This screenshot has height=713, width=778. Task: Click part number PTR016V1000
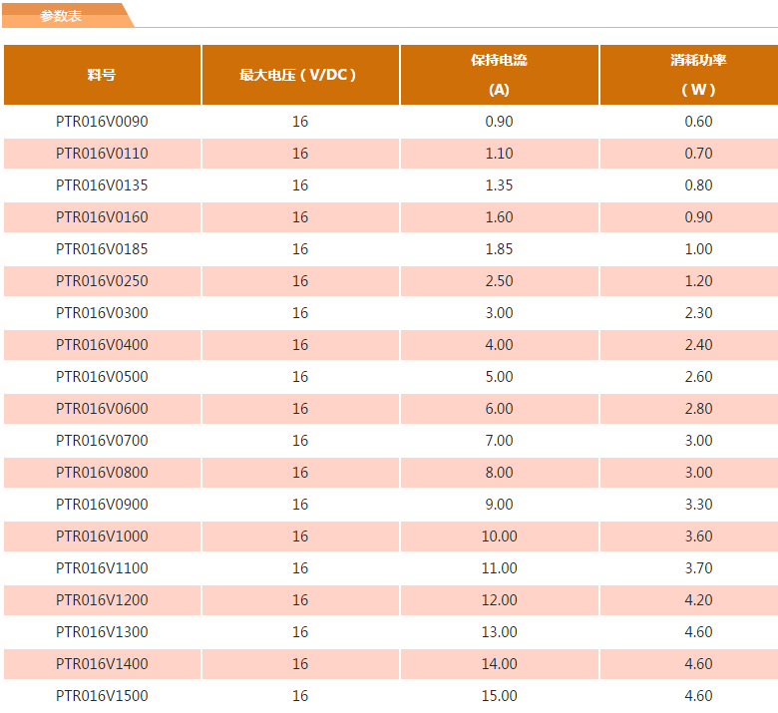point(102,536)
